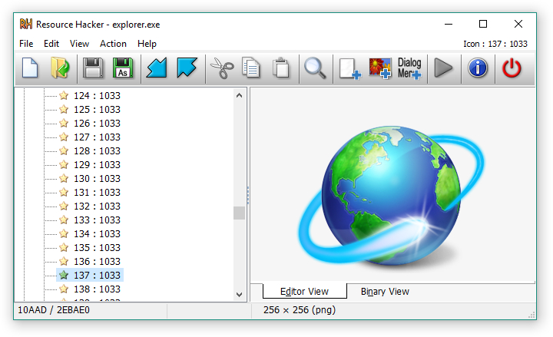Viewport: 553px width, 337px height.
Task: Open the Dialog Menu insert tool
Action: tap(409, 68)
